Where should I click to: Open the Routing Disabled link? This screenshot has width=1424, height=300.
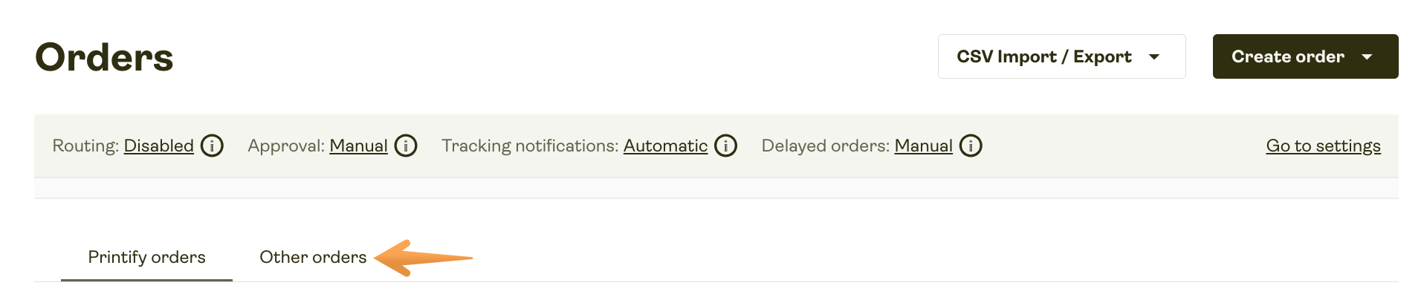pos(158,146)
